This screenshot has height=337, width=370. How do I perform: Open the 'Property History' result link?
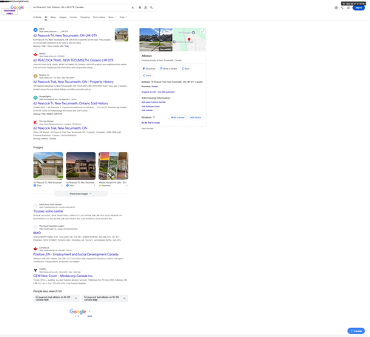pyautogui.click(x=73, y=81)
